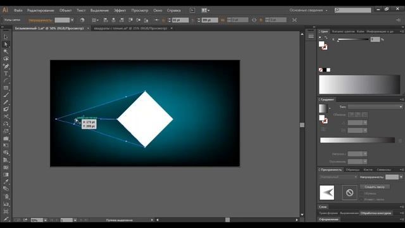Open the Объект menu
405x228 pixels.
coord(65,10)
